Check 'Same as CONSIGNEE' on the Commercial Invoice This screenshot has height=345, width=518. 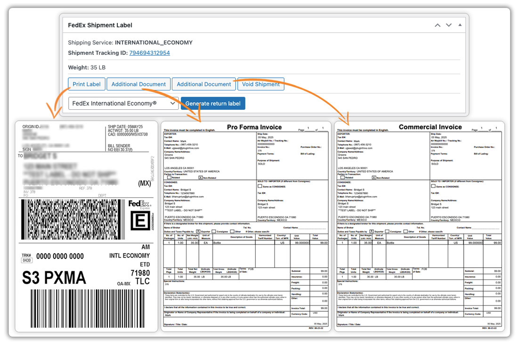pos(433,186)
